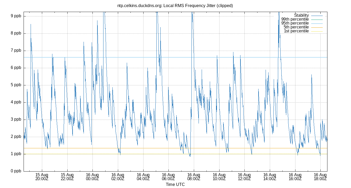
Task: Click the '1st percentile' legend label
Action: coord(297,31)
